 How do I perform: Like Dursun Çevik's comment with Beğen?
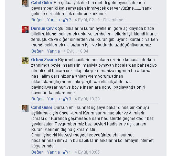click(x=37, y=51)
